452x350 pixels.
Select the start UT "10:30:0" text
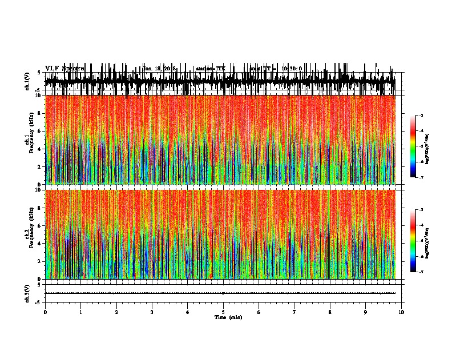[x=292, y=69]
